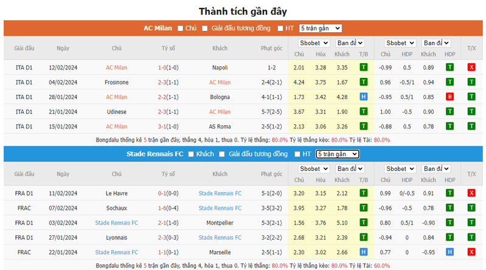This screenshot has height=270, width=486.
Task: Click red B handicap badge in Bologna row
Action: click(x=450, y=97)
